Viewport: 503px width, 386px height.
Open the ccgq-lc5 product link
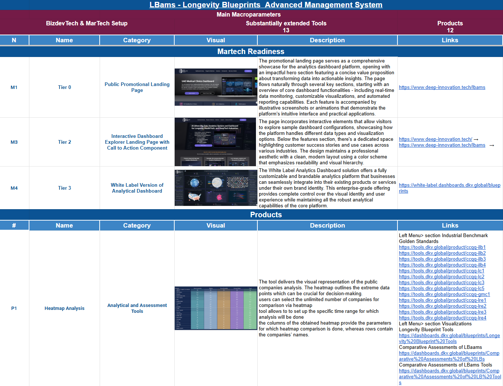pos(441,289)
